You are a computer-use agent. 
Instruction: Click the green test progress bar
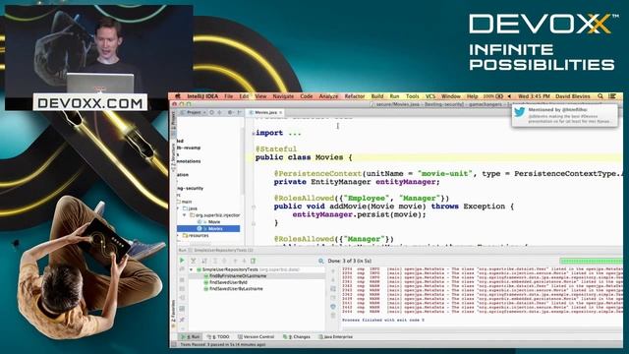tap(592, 261)
